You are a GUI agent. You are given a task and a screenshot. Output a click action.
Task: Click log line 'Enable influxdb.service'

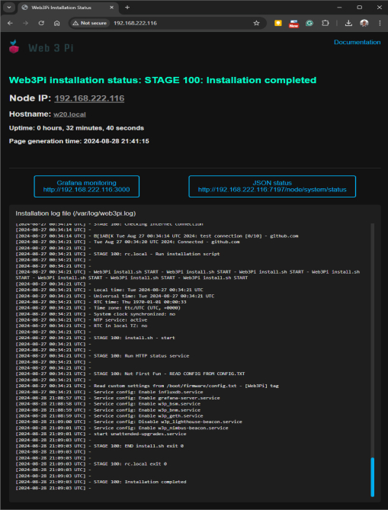(x=109, y=392)
